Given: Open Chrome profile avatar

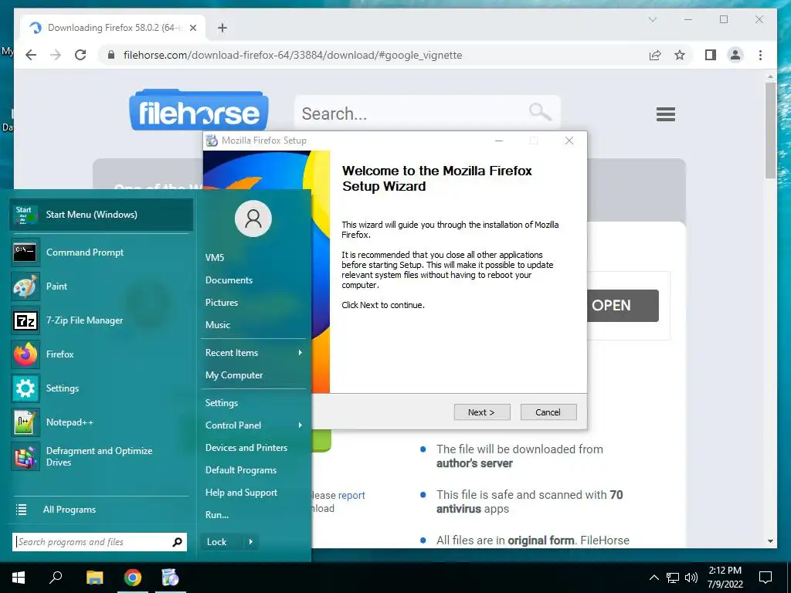Looking at the screenshot, I should [735, 55].
